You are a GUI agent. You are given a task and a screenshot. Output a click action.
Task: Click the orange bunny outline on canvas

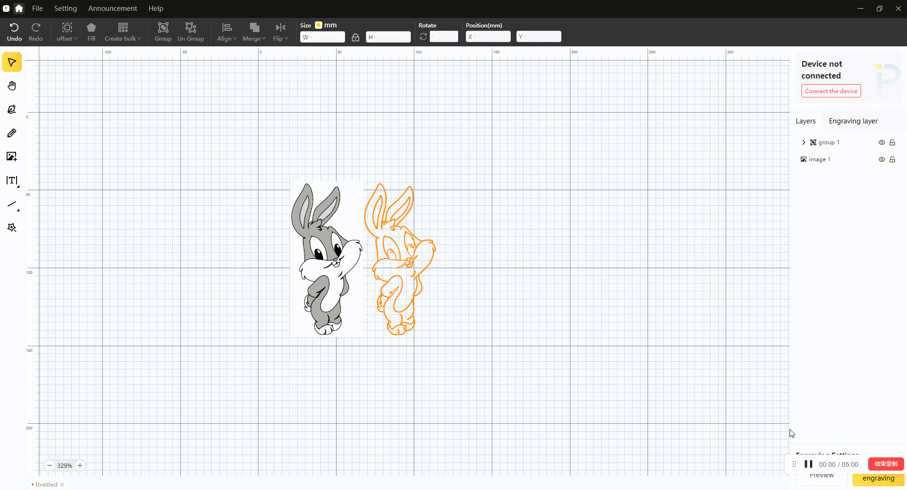(400, 259)
